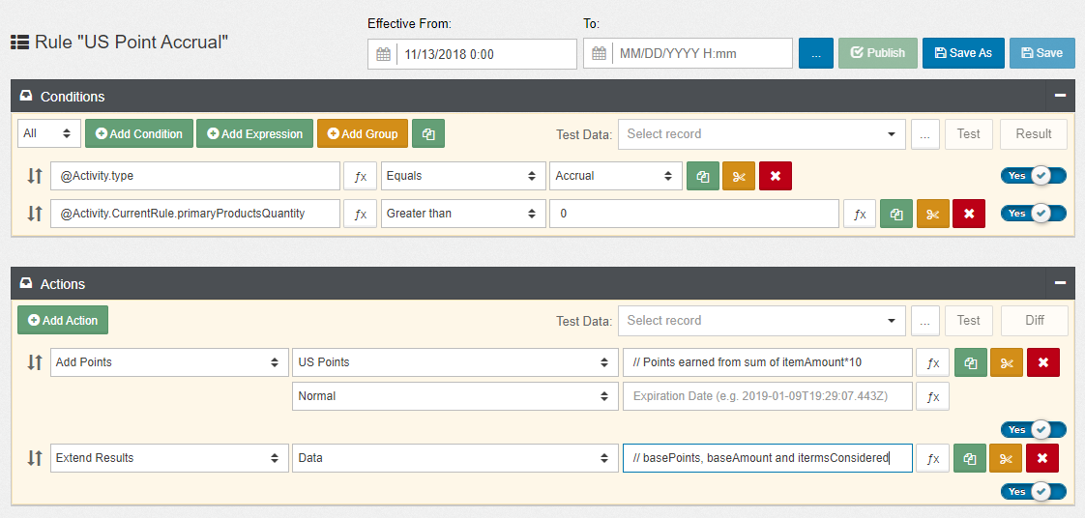
Task: Open fx editor for Expiration Date field
Action: pyautogui.click(x=932, y=396)
